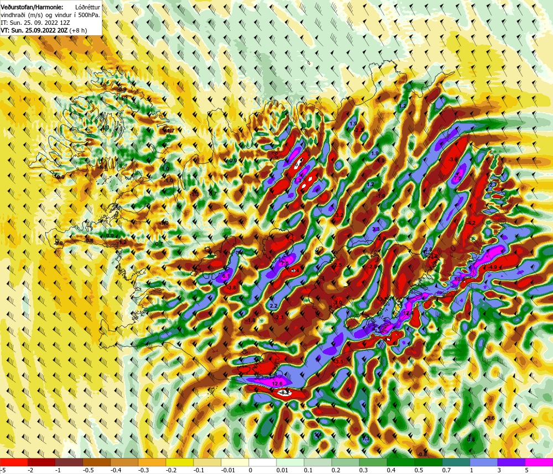Click the 'Lóðréttur' heading word
The width and height of the screenshot is (553, 474).
coord(88,7)
